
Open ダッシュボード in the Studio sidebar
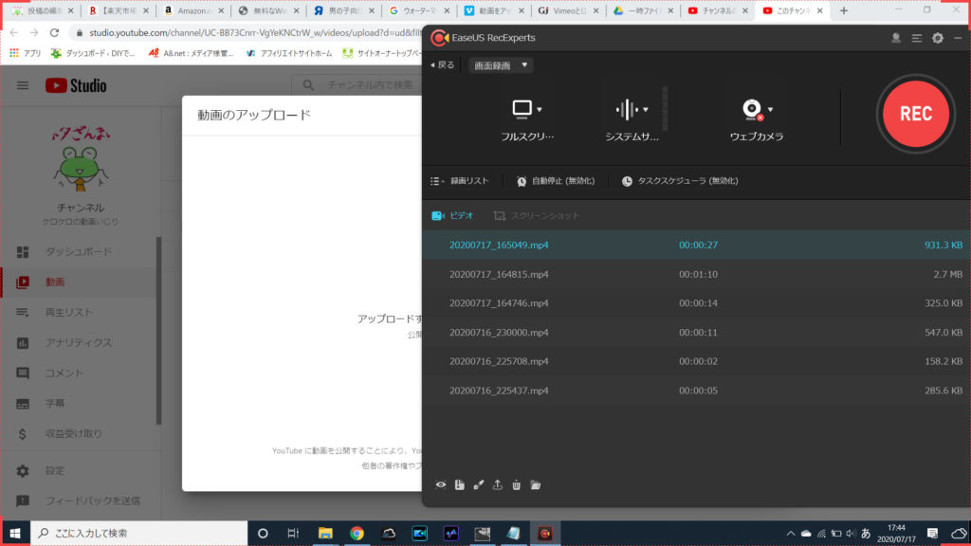80,252
